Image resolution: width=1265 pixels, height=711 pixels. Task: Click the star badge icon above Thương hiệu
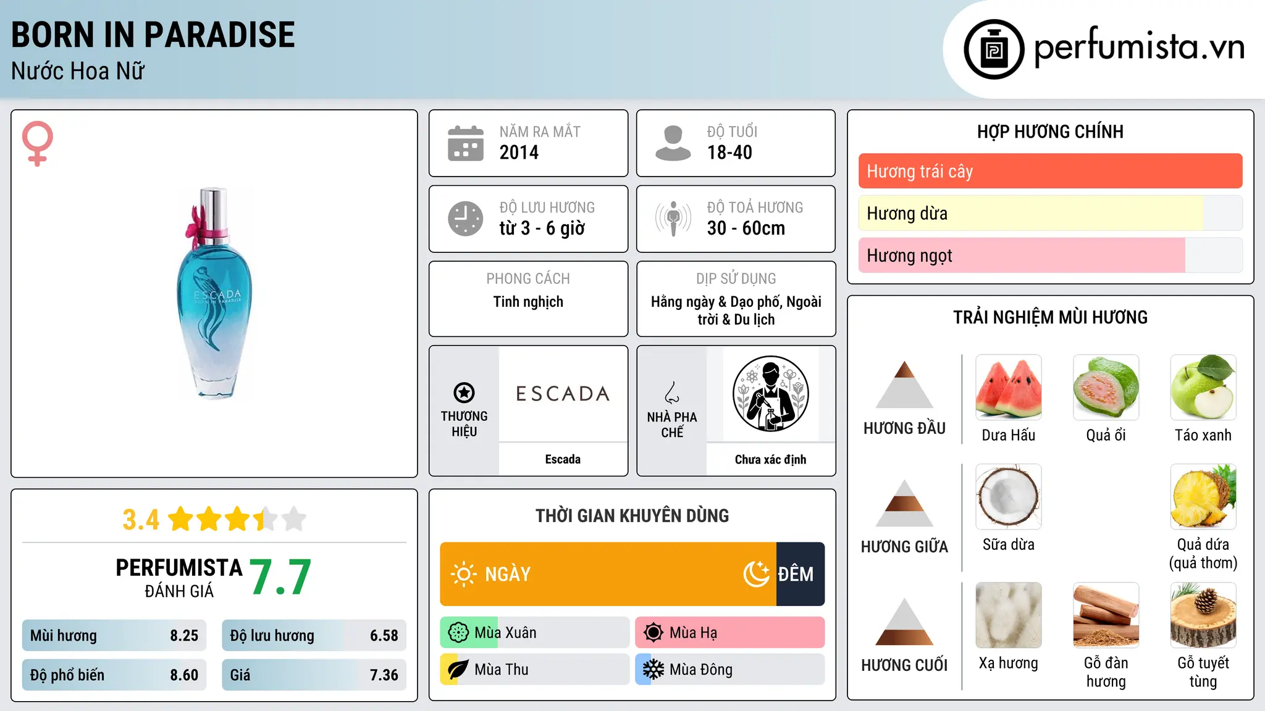coord(464,393)
